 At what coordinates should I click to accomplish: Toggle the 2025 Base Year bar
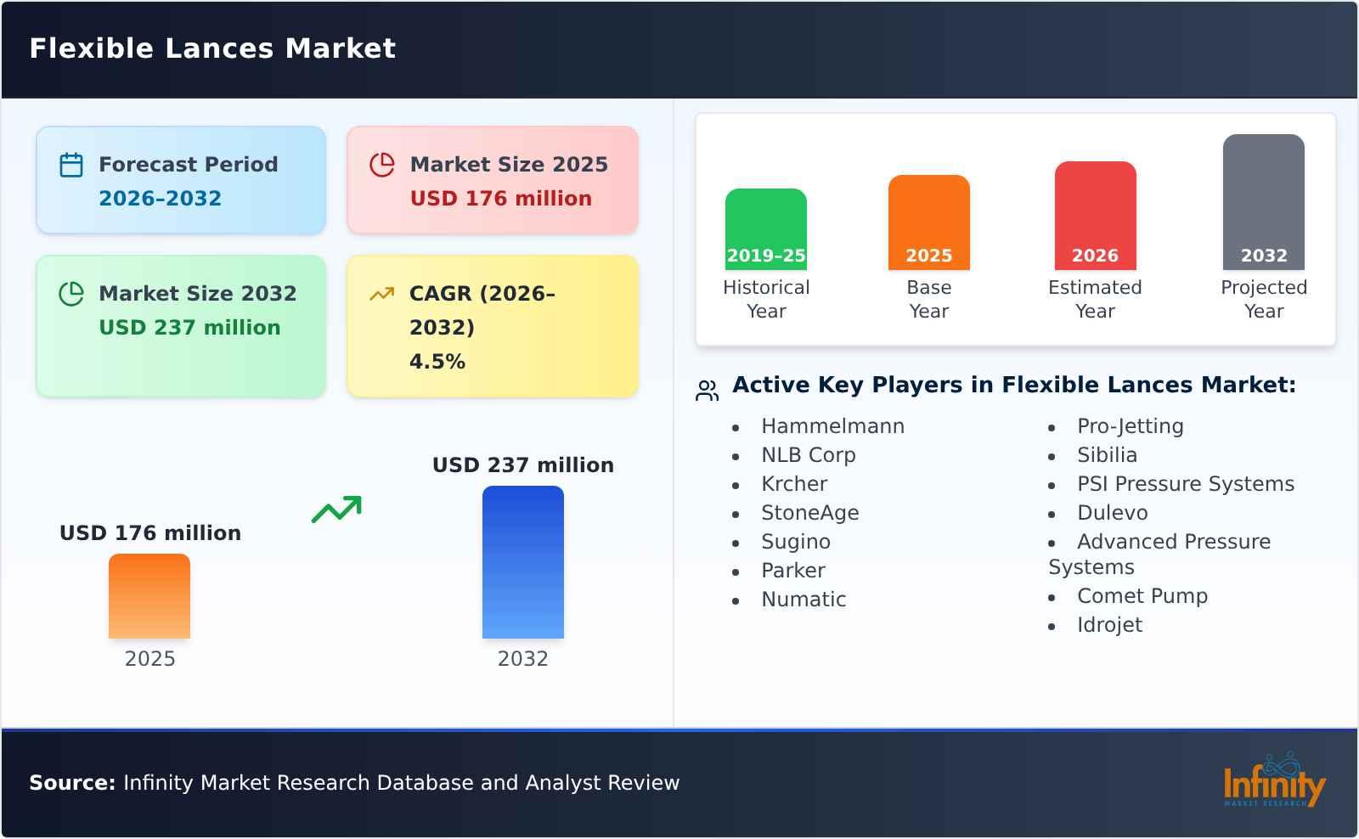tap(928, 221)
